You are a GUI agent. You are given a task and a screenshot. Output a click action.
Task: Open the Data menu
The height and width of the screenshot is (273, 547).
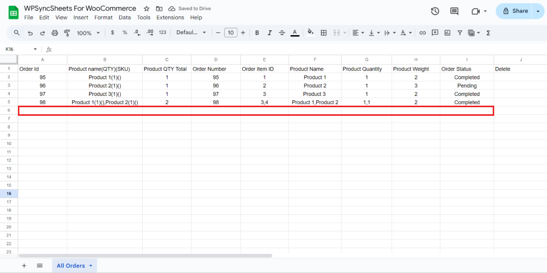(124, 18)
